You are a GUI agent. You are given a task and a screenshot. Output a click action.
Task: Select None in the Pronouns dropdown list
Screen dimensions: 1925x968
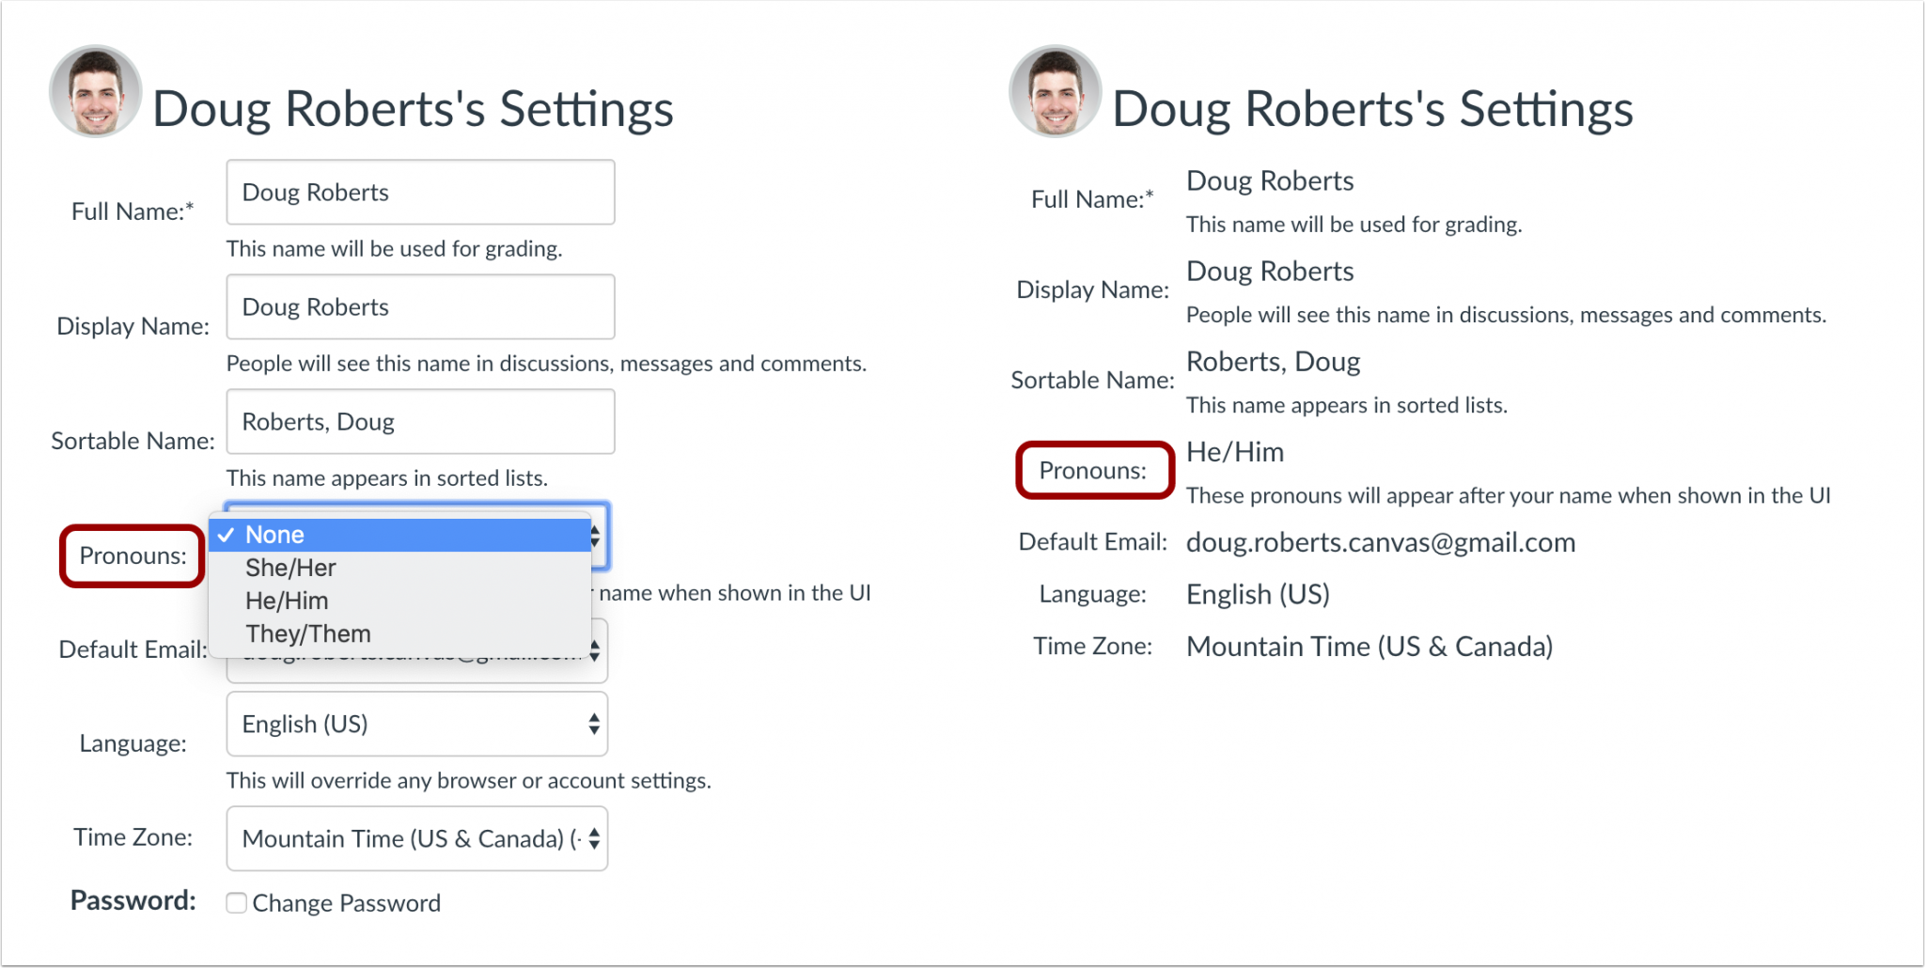coord(399,535)
